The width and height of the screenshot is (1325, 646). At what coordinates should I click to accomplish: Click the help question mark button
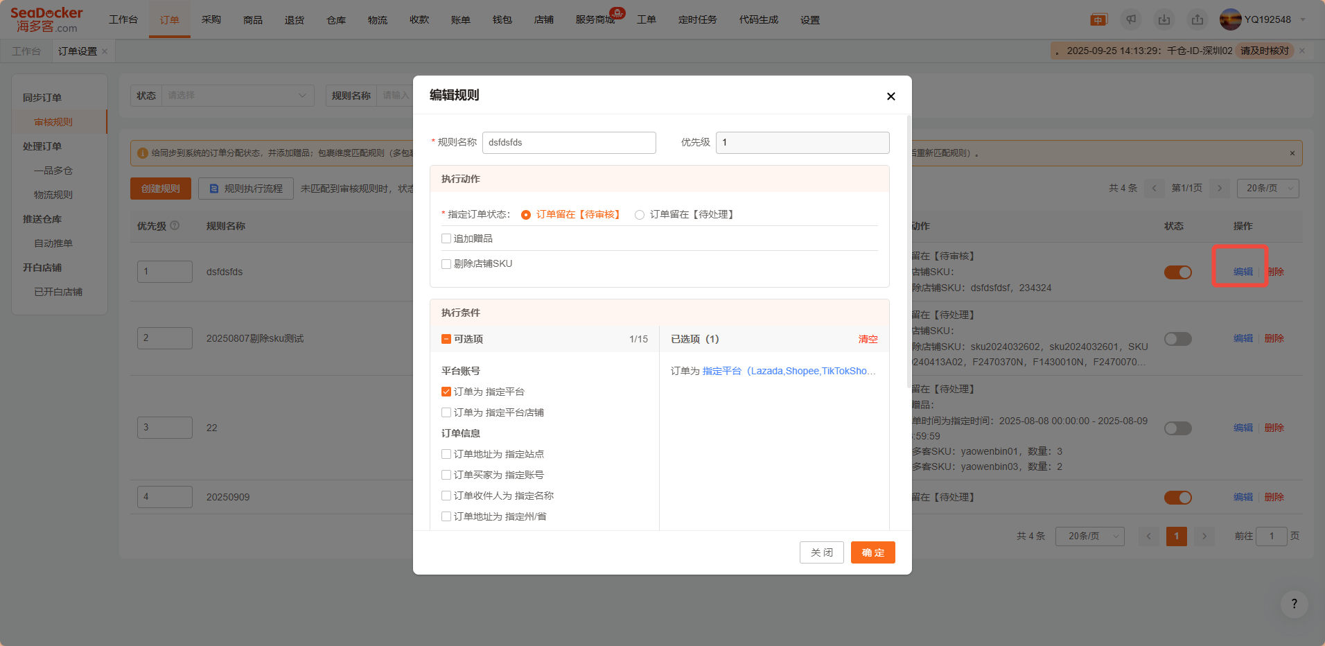click(x=1294, y=604)
